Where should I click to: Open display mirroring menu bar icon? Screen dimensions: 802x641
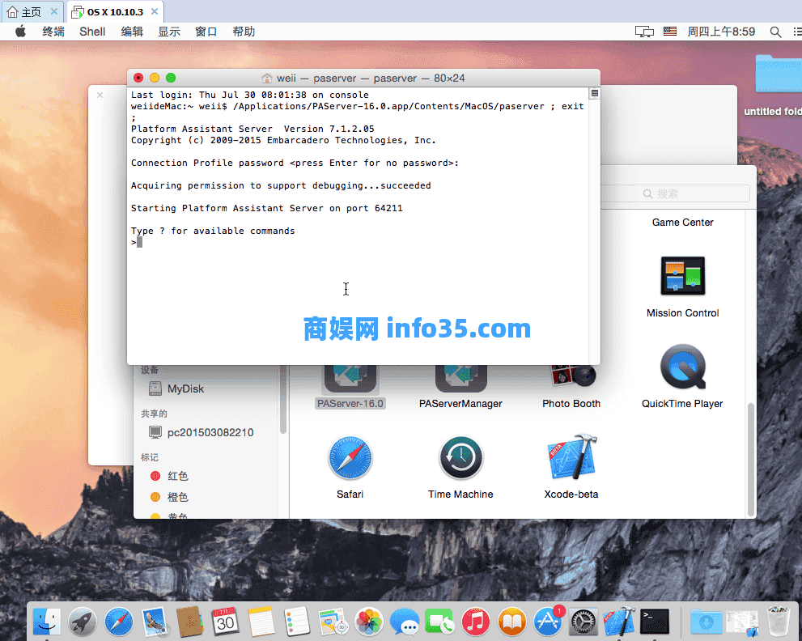click(x=644, y=32)
